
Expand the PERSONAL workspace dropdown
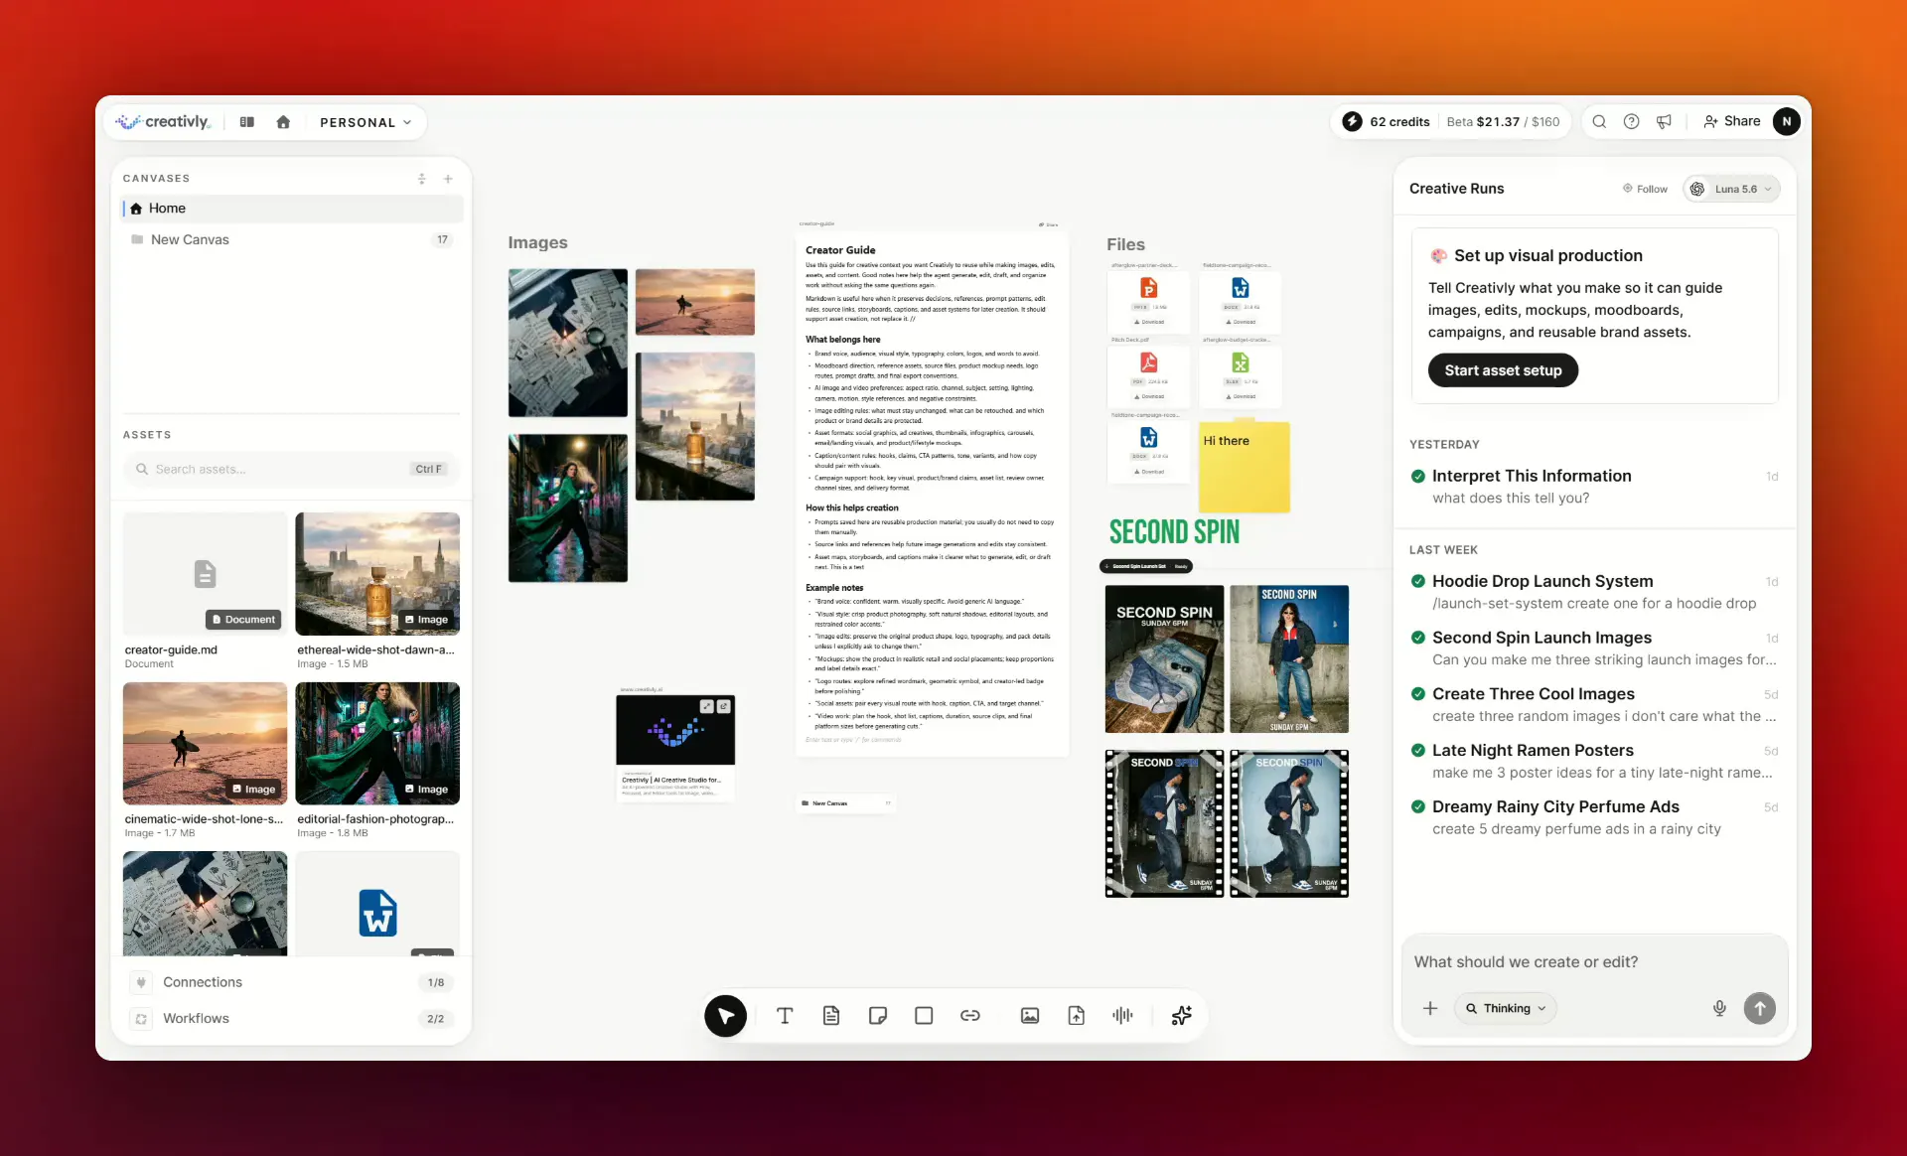click(365, 122)
